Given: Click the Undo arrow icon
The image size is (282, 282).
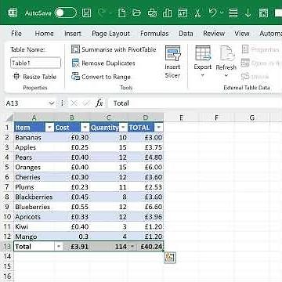Looking at the screenshot, I should 213,13.
